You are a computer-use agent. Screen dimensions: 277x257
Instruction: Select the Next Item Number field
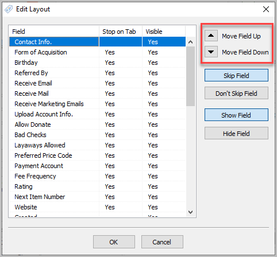[97, 197]
